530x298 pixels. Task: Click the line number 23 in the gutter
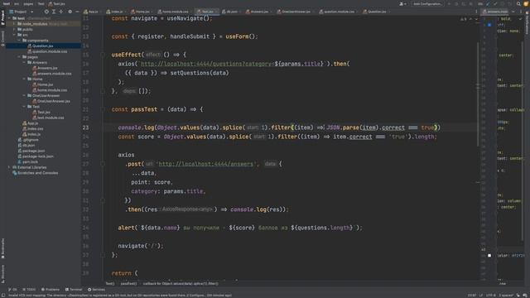pos(85,127)
